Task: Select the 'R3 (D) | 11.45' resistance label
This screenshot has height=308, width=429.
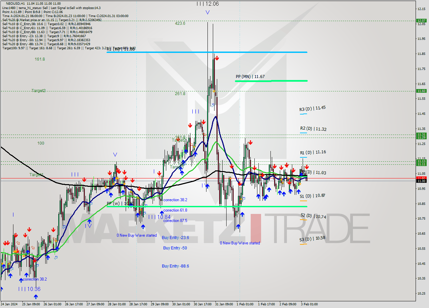Action: (312, 108)
